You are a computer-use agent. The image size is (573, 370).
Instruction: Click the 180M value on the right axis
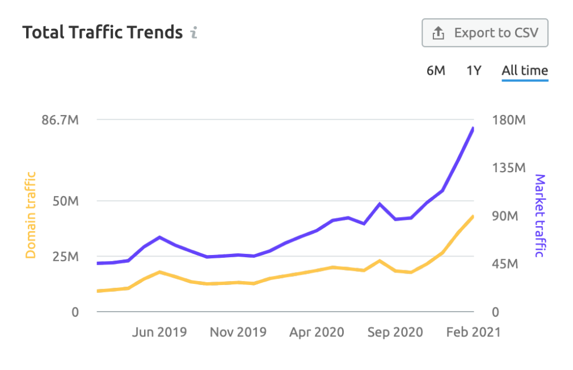click(x=509, y=120)
